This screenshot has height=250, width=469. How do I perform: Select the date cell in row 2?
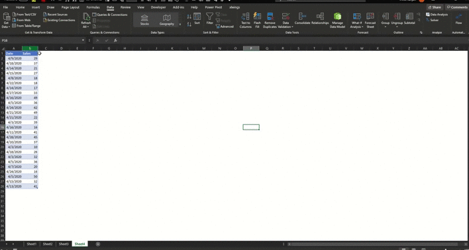coord(13,58)
